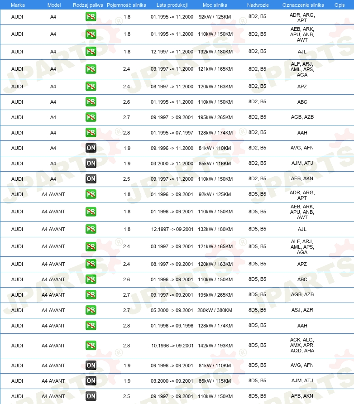Select engine codes ACK, ALG, AMX, APR, AQD, AHA
The width and height of the screenshot is (354, 404).
[x=302, y=345]
